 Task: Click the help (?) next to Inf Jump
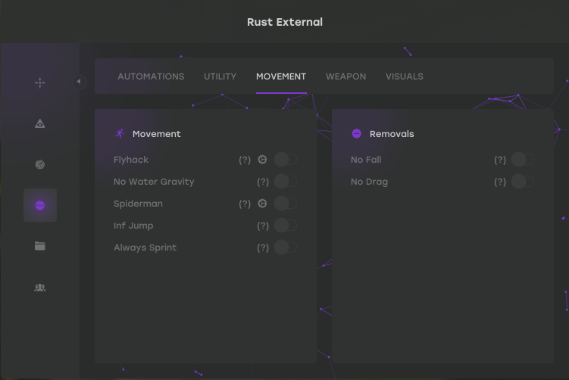tap(263, 226)
